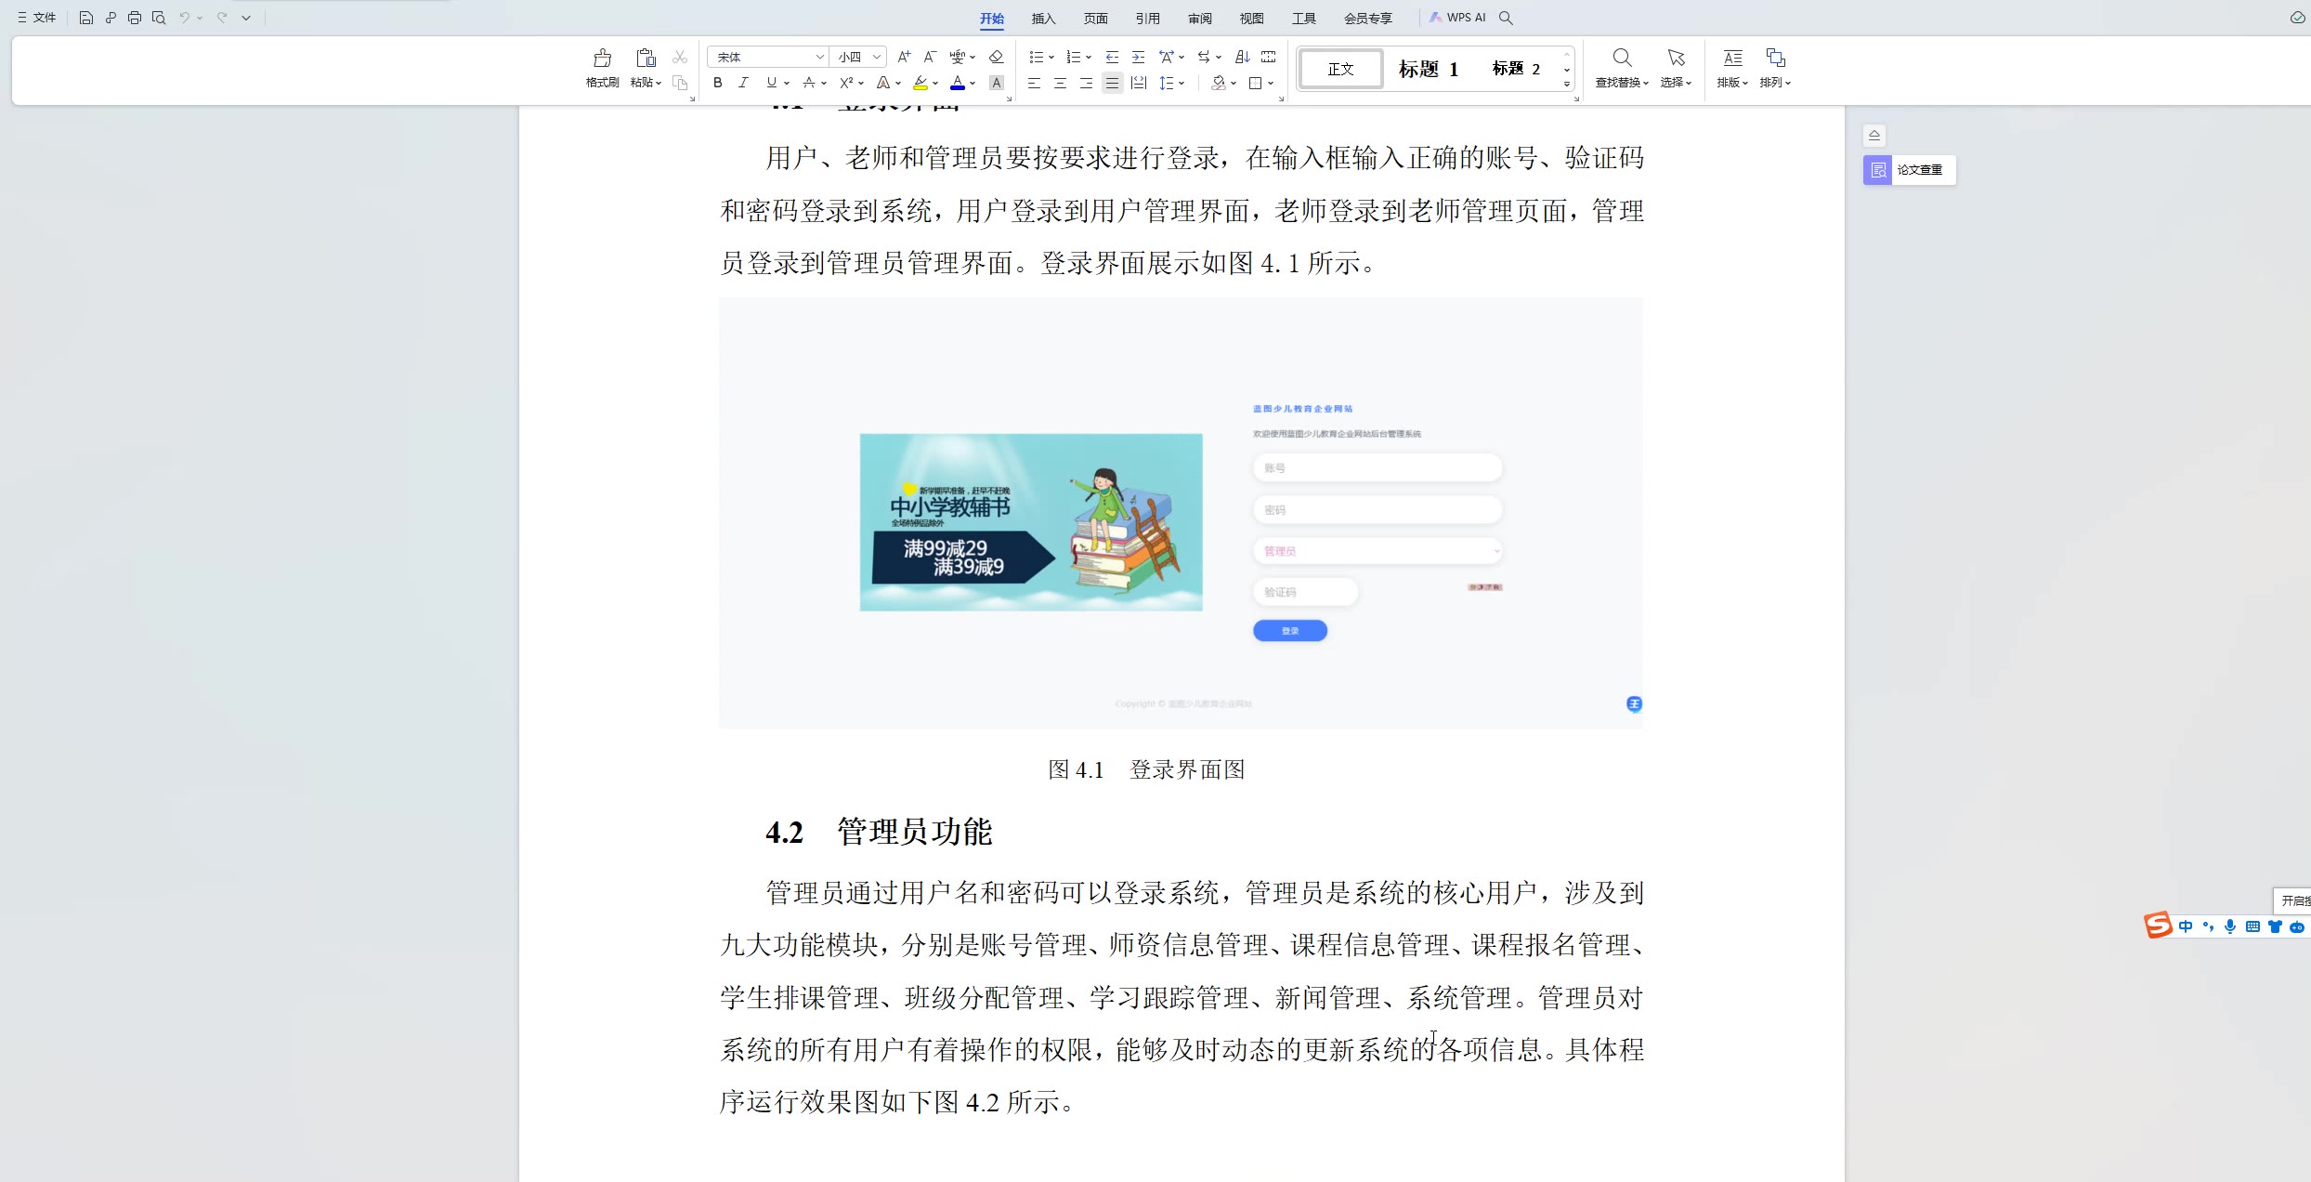Expand the line spacing dropdown arrow

pos(1182,84)
